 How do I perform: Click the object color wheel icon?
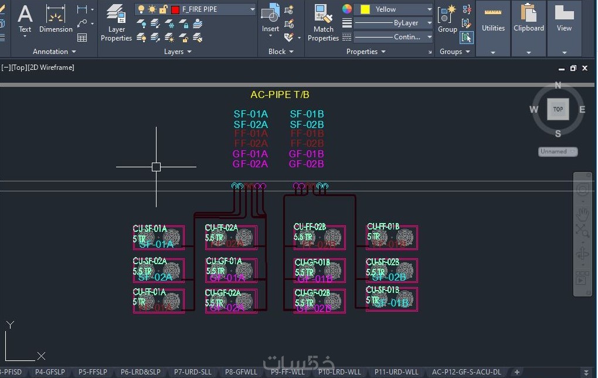346,9
